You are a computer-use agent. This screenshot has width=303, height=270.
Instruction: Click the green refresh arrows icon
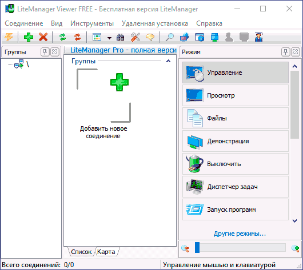pyautogui.click(x=63, y=37)
